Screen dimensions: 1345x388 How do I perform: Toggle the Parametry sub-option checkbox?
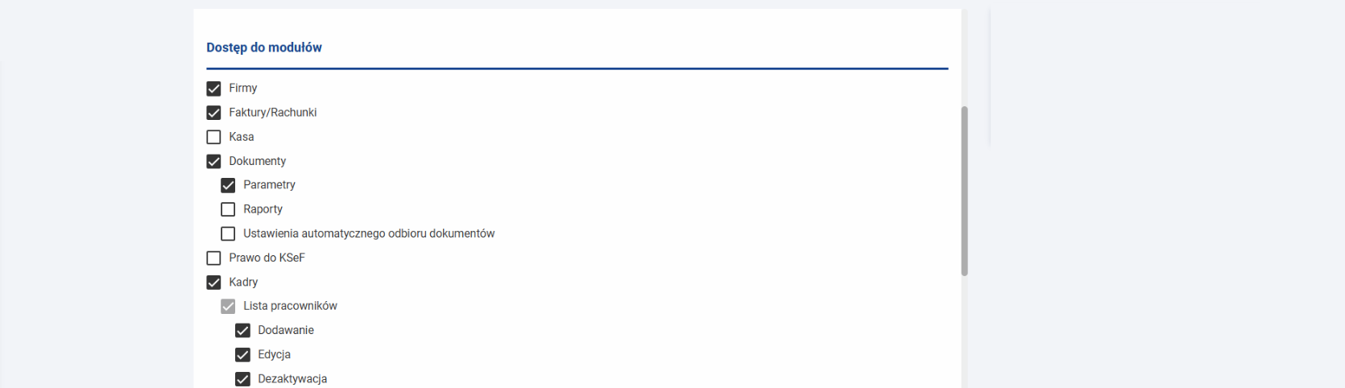[x=228, y=185]
